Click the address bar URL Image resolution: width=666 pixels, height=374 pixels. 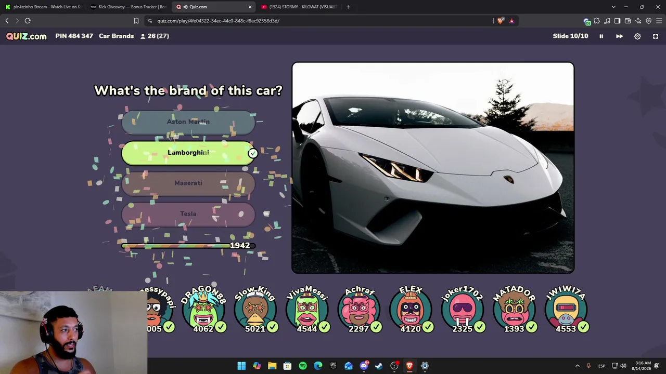click(x=219, y=21)
